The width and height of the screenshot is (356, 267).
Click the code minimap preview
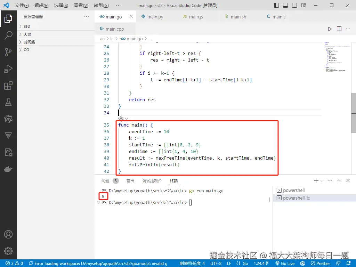[337, 57]
